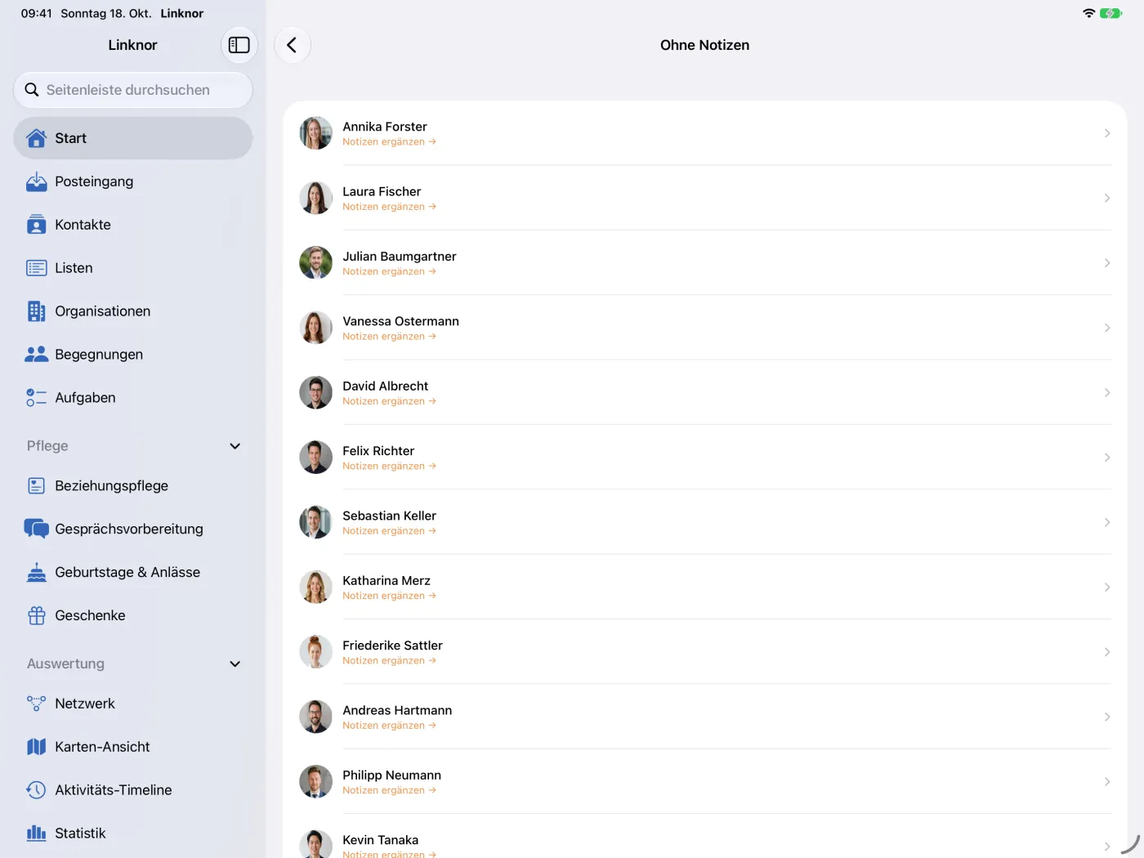
Task: Open Laura Fischer's row chevron
Action: tap(1107, 198)
